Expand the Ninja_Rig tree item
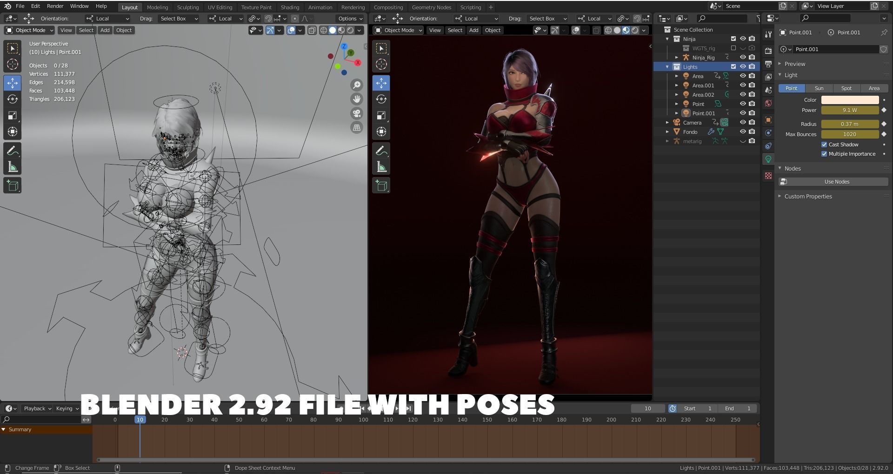Screen dimensions: 893x474 (x=677, y=58)
